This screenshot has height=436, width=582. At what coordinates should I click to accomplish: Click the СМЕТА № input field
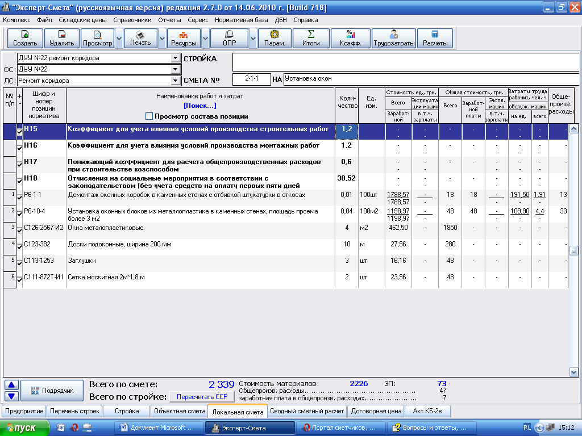tap(251, 79)
